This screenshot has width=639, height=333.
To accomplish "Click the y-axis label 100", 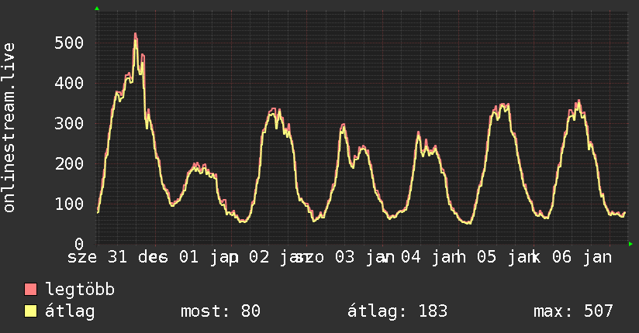I will (x=69, y=204).
